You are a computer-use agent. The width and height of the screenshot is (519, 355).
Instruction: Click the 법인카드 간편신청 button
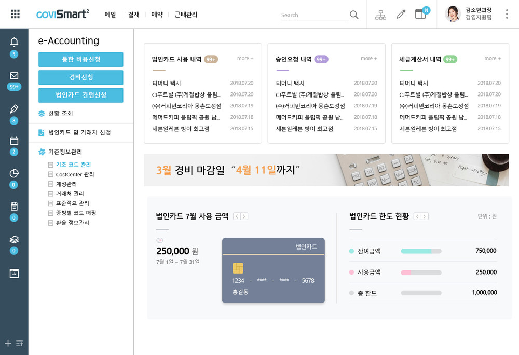[x=81, y=95]
